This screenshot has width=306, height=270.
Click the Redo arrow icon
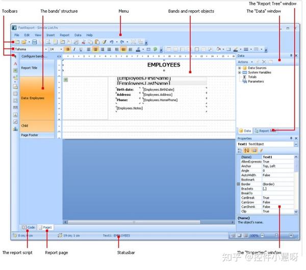122,42
